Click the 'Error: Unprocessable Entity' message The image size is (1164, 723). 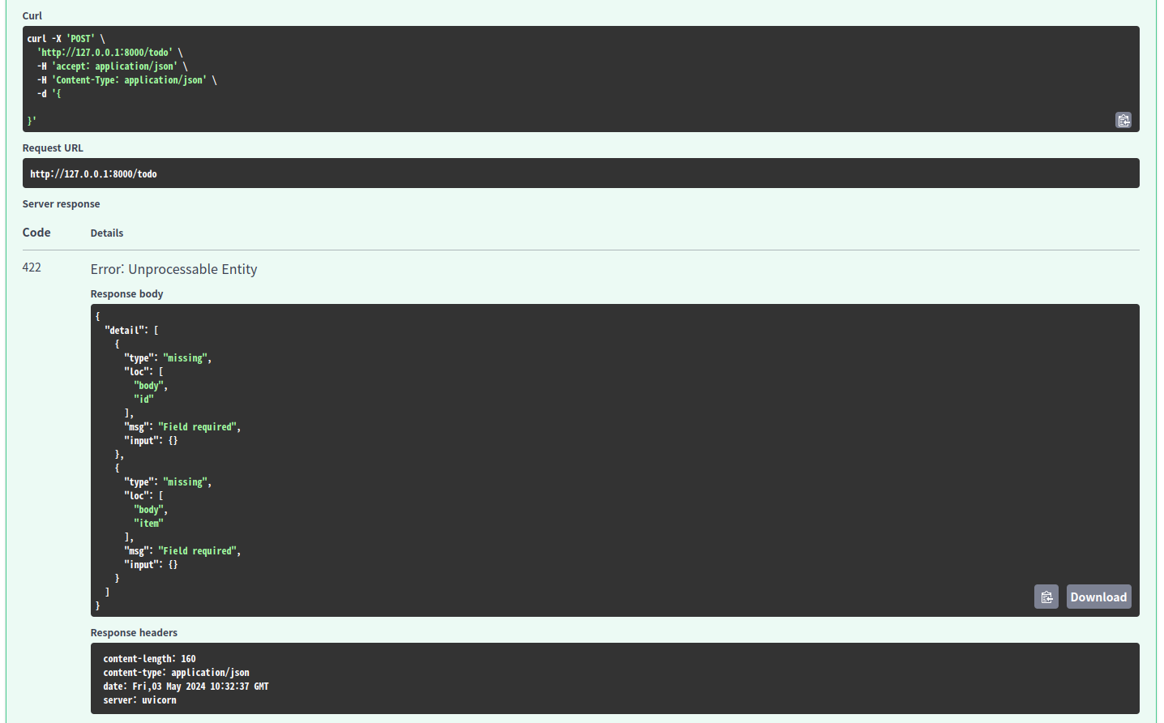173,269
